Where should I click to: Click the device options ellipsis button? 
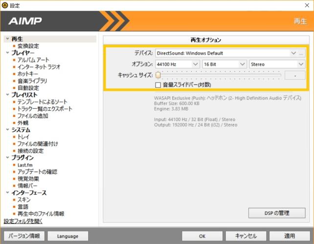click(301, 53)
